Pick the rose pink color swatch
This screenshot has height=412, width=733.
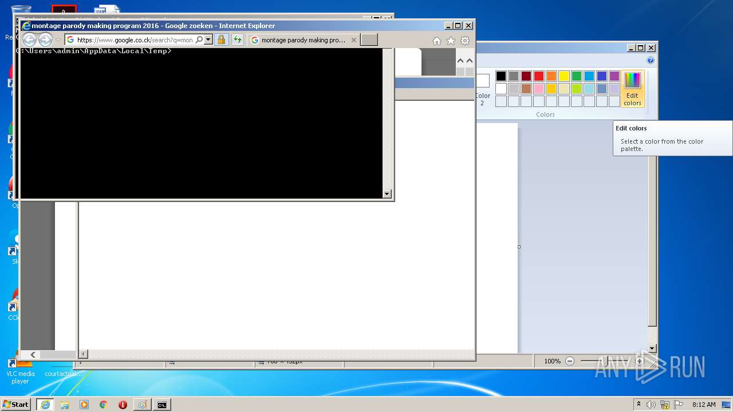click(x=539, y=89)
